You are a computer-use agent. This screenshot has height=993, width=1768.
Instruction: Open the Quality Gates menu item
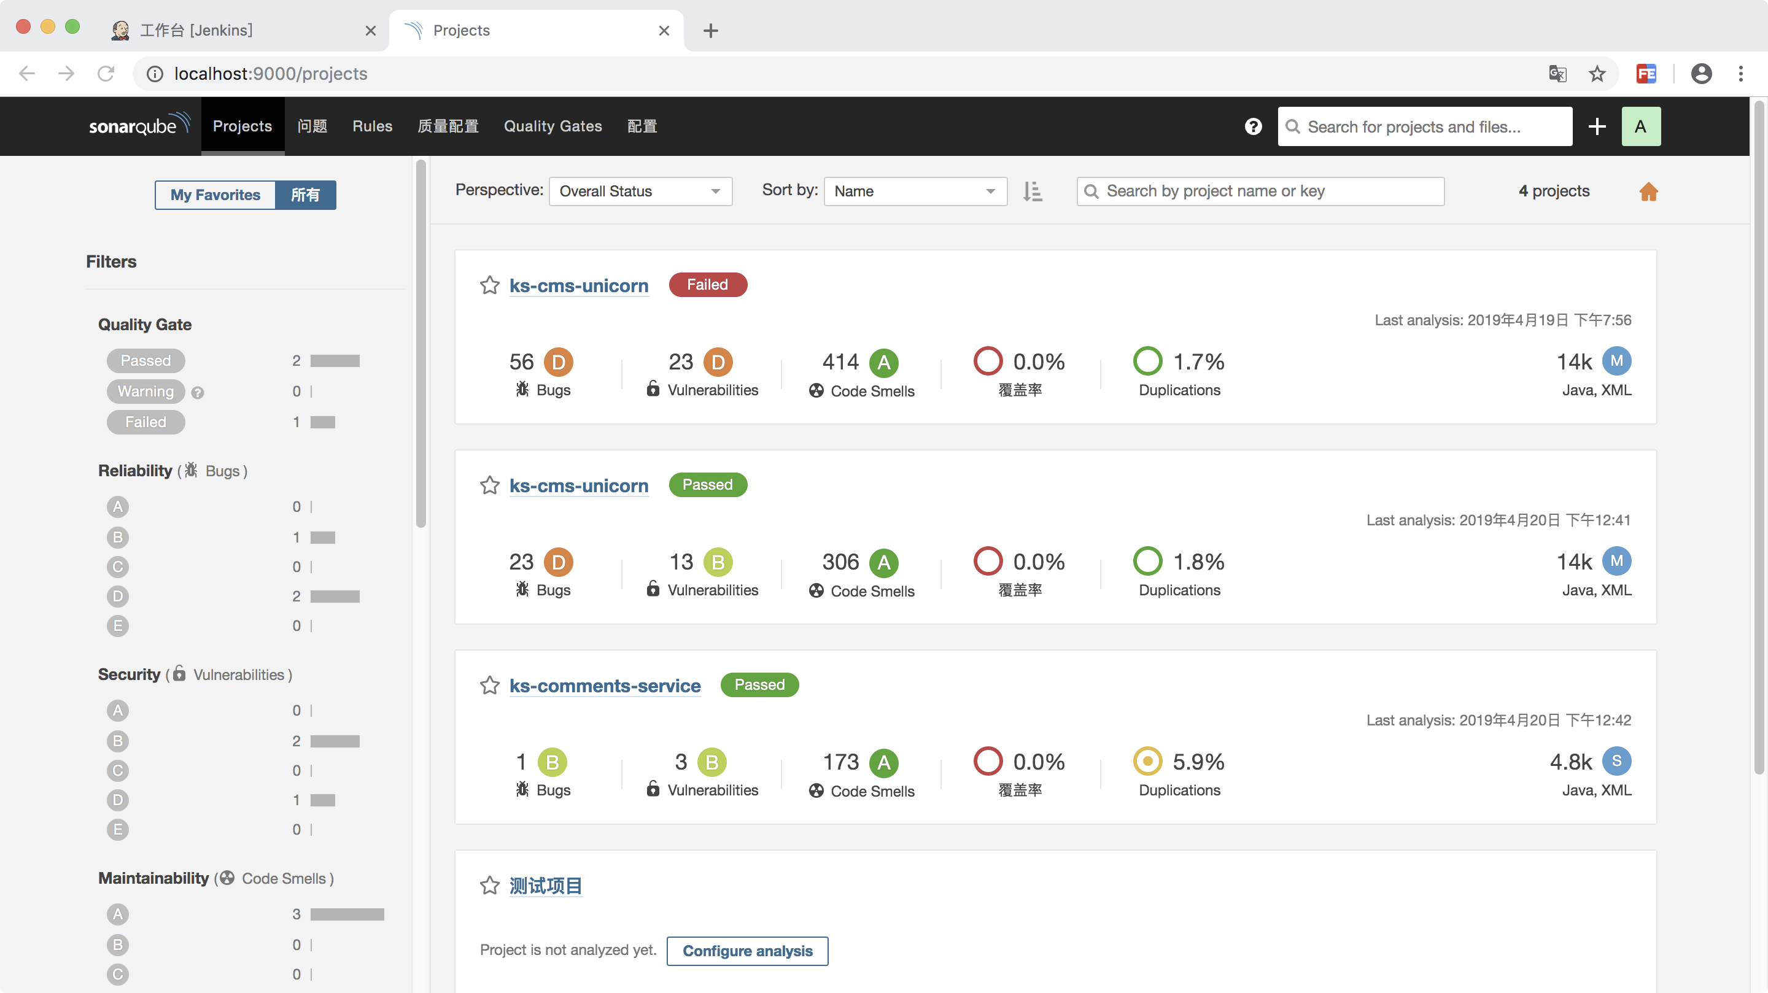[x=552, y=126]
